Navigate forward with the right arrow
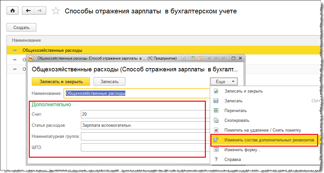 point(40,10)
